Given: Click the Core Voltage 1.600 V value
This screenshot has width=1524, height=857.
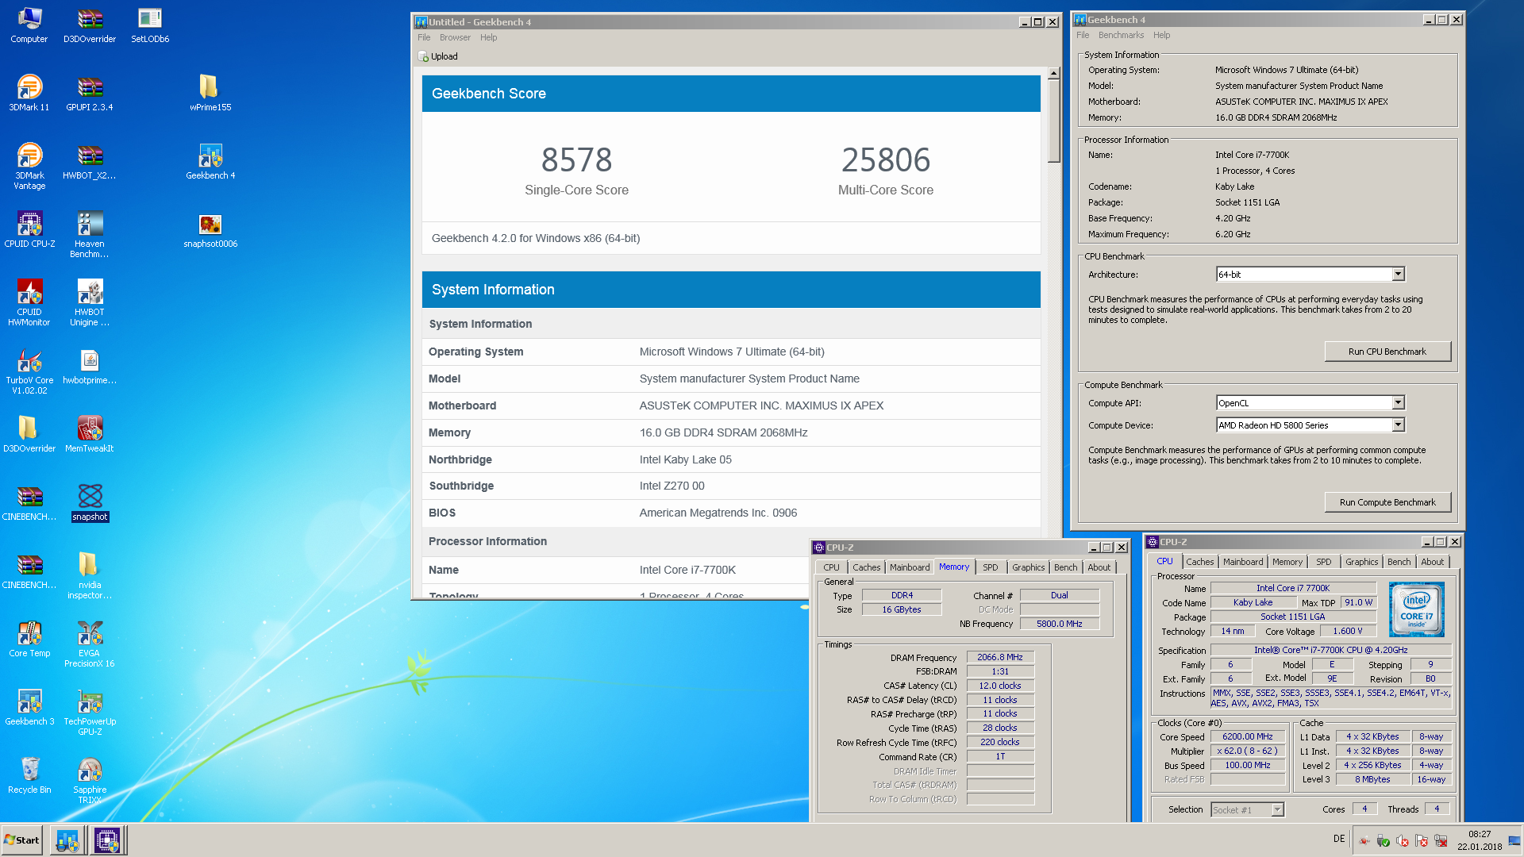Looking at the screenshot, I should pyautogui.click(x=1347, y=632).
